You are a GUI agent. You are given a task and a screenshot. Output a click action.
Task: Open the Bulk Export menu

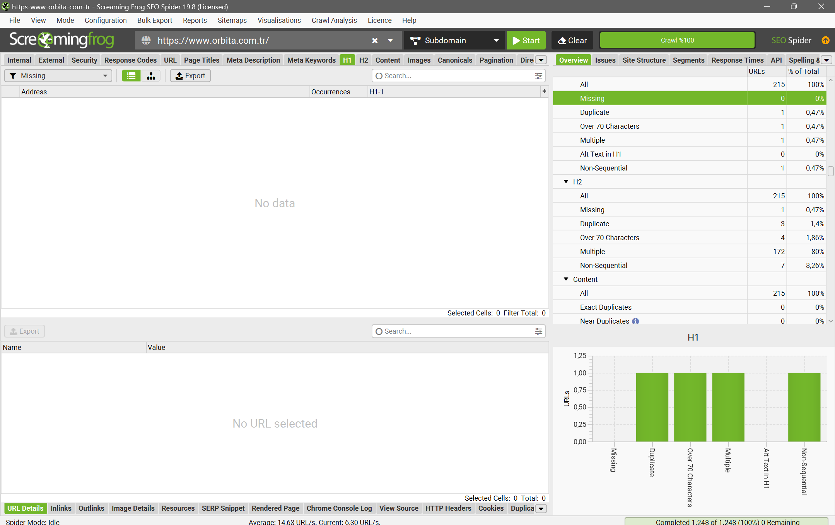pos(155,20)
